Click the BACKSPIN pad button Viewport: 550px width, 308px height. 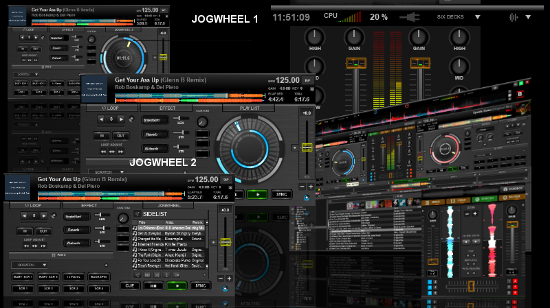pos(98,277)
